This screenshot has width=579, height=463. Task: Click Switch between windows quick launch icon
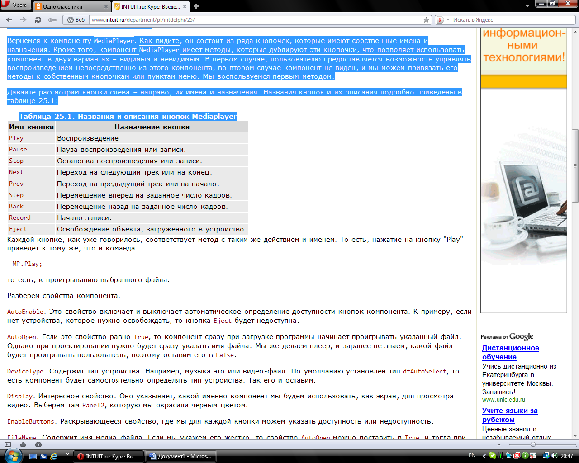pyautogui.click(x=43, y=456)
